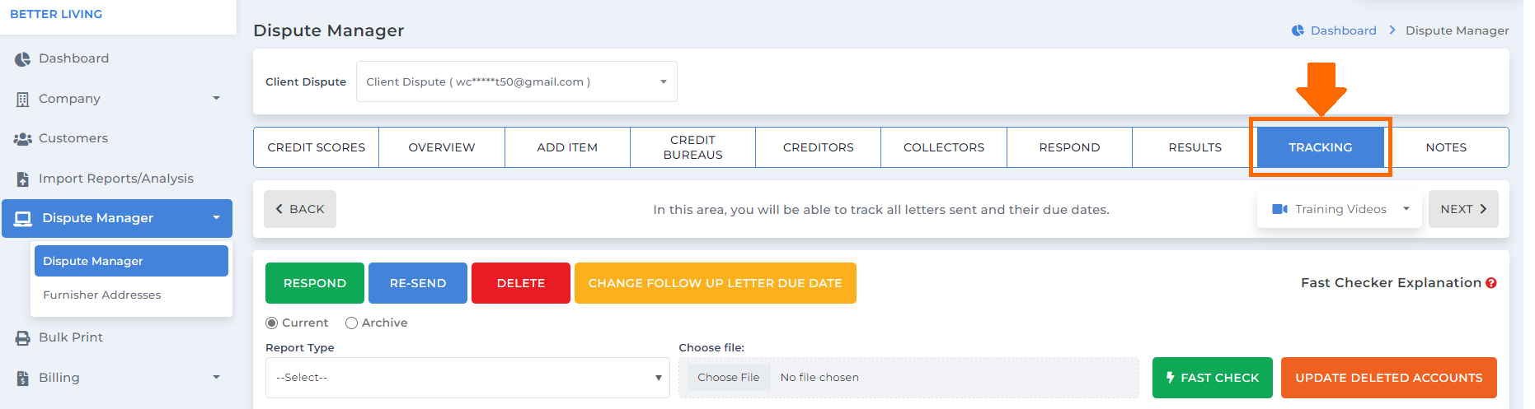Open Furnisher Addresses in sidebar submenu

pyautogui.click(x=102, y=295)
